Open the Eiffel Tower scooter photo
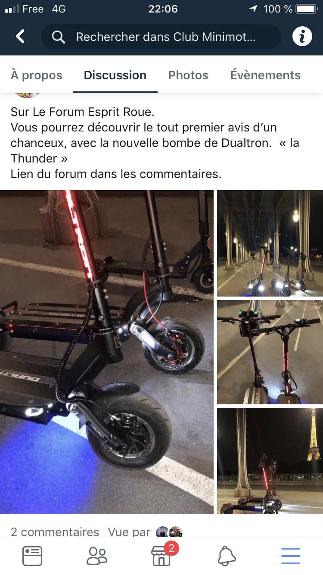 click(270, 461)
